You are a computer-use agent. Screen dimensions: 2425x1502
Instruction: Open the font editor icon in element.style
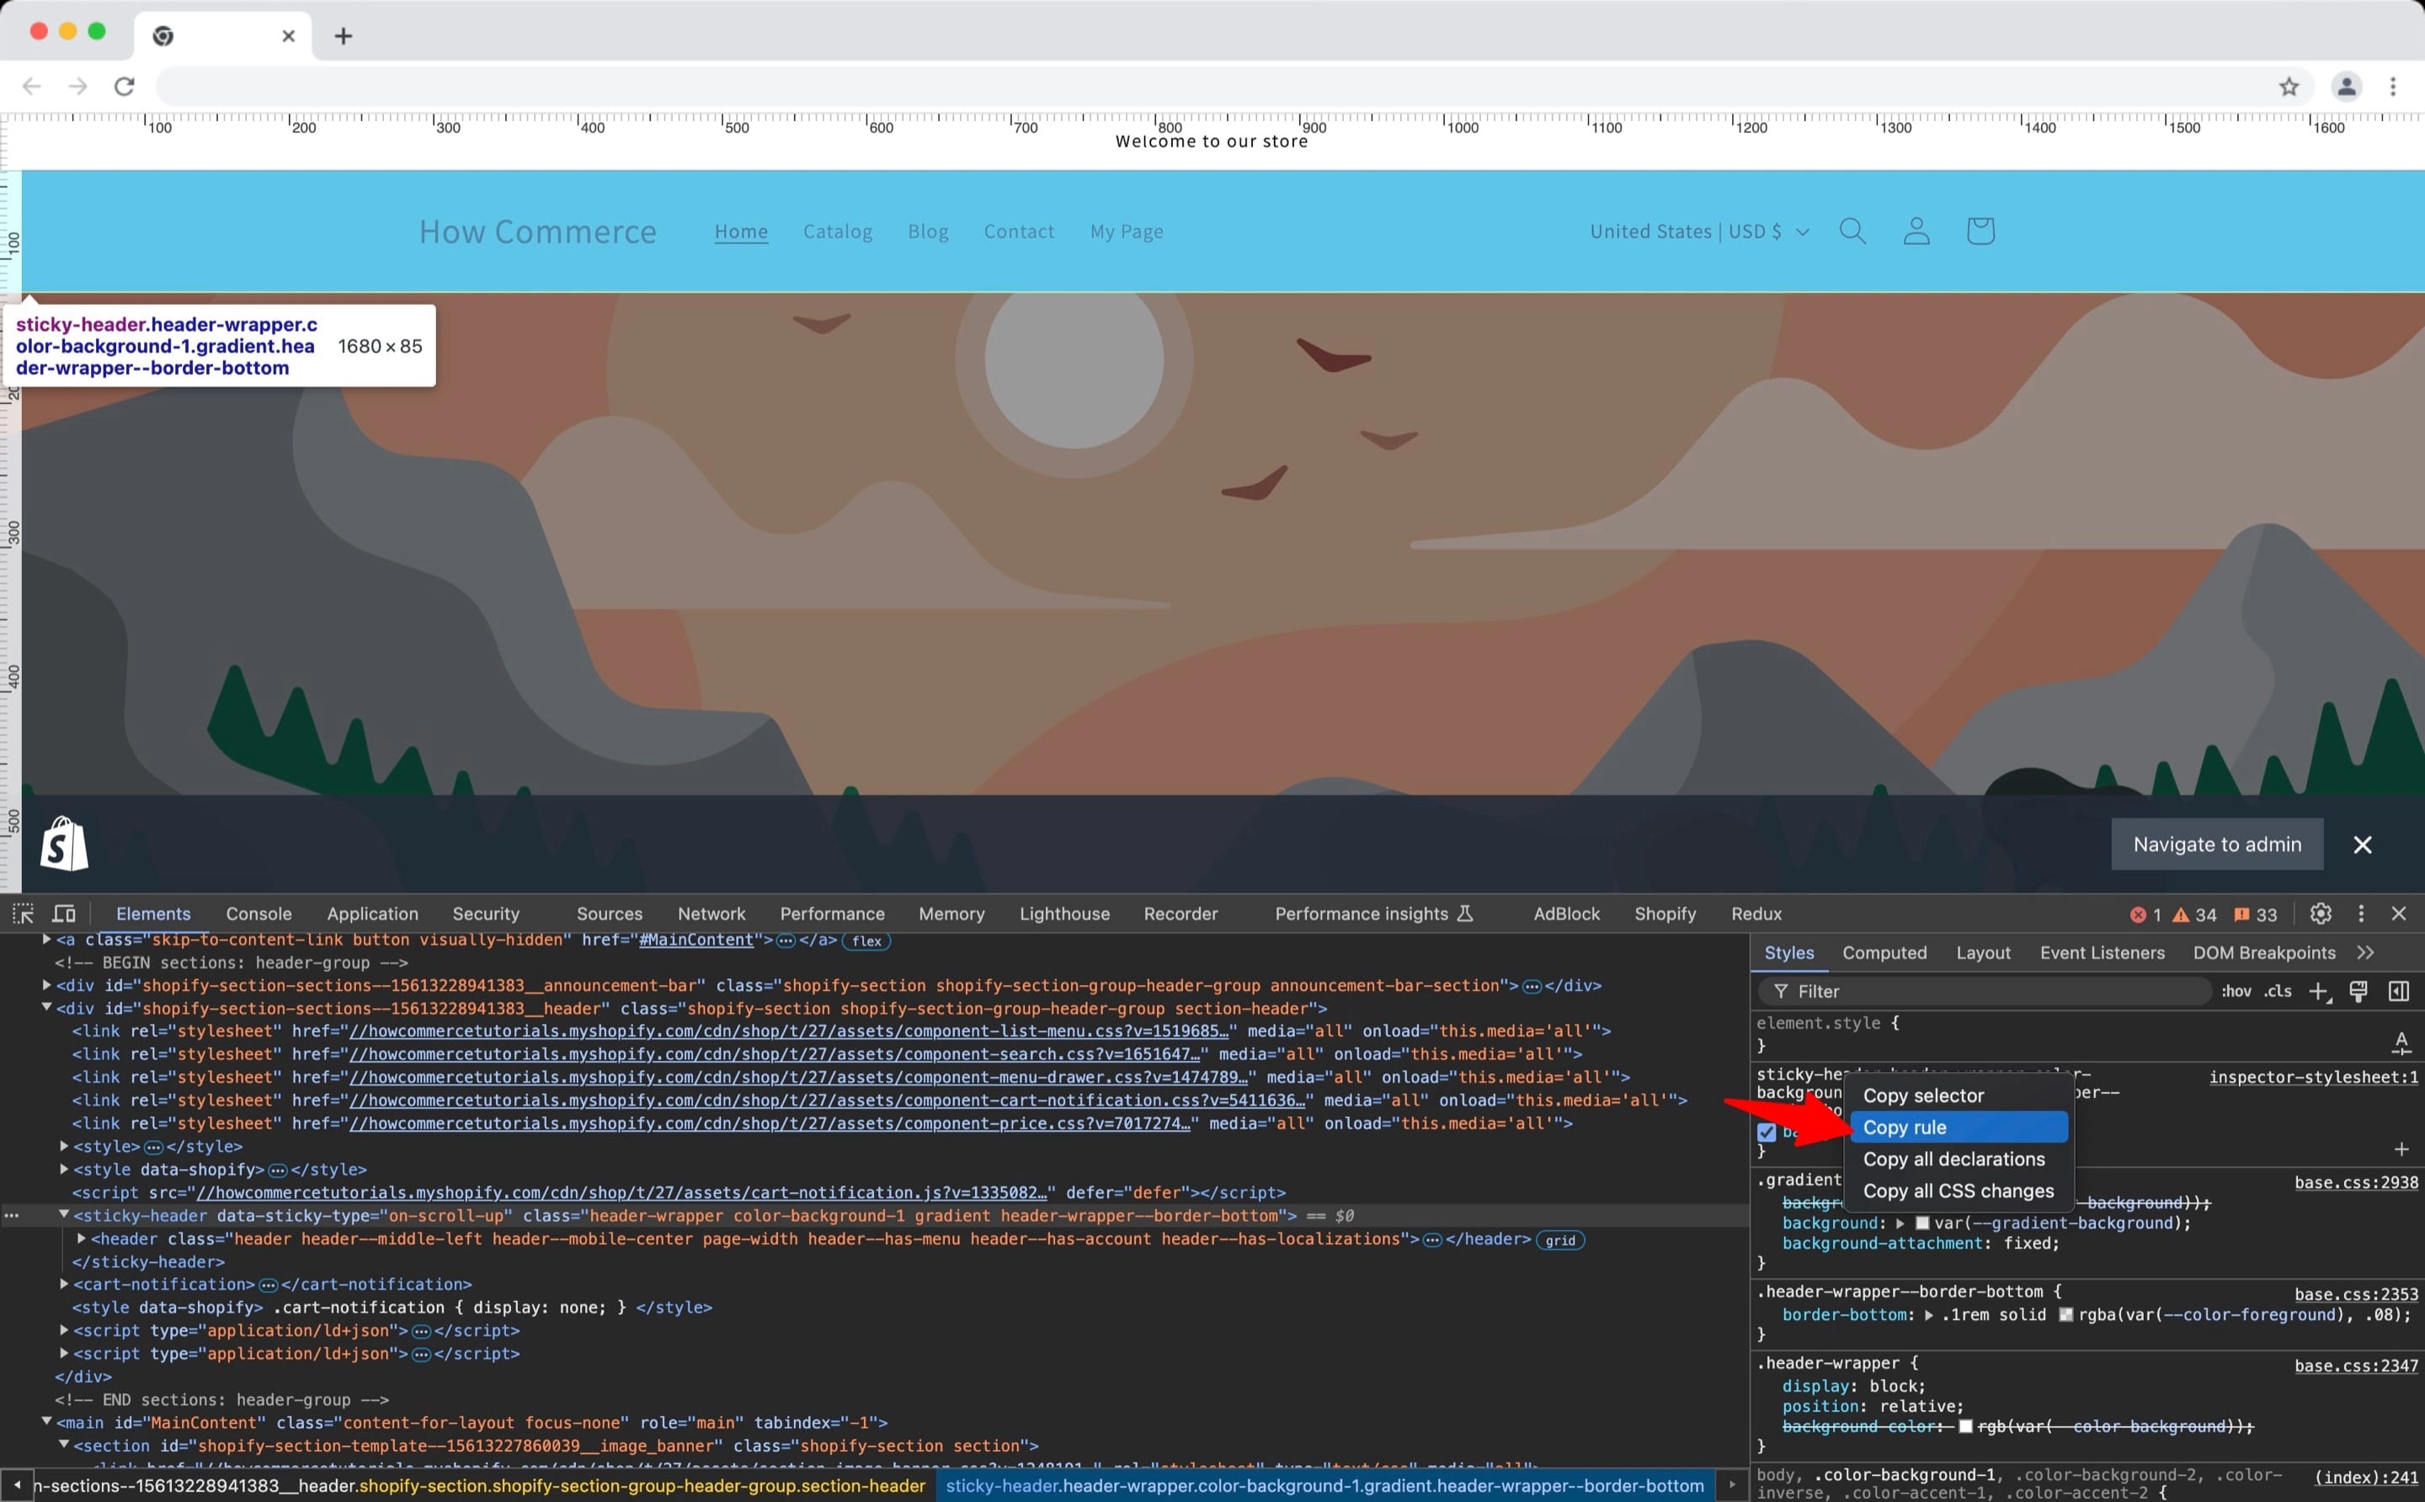point(2401,1042)
